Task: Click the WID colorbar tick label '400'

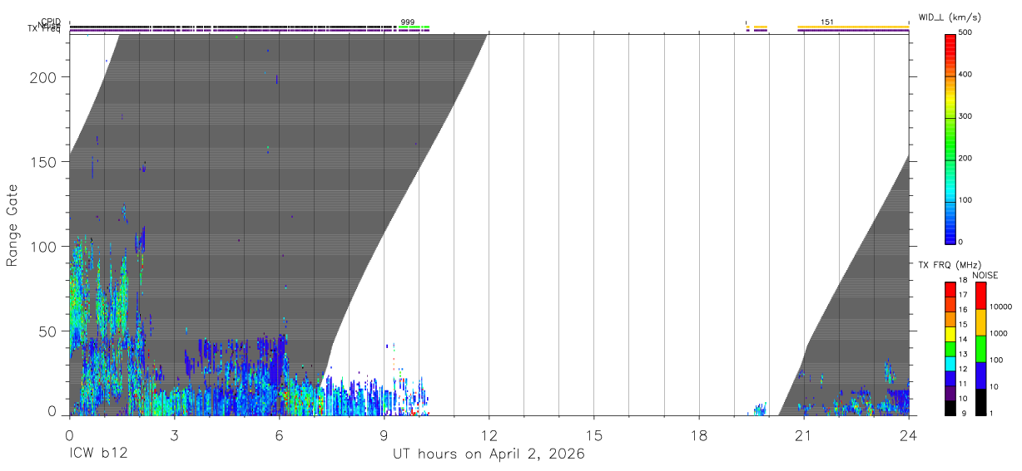Action: (x=966, y=75)
